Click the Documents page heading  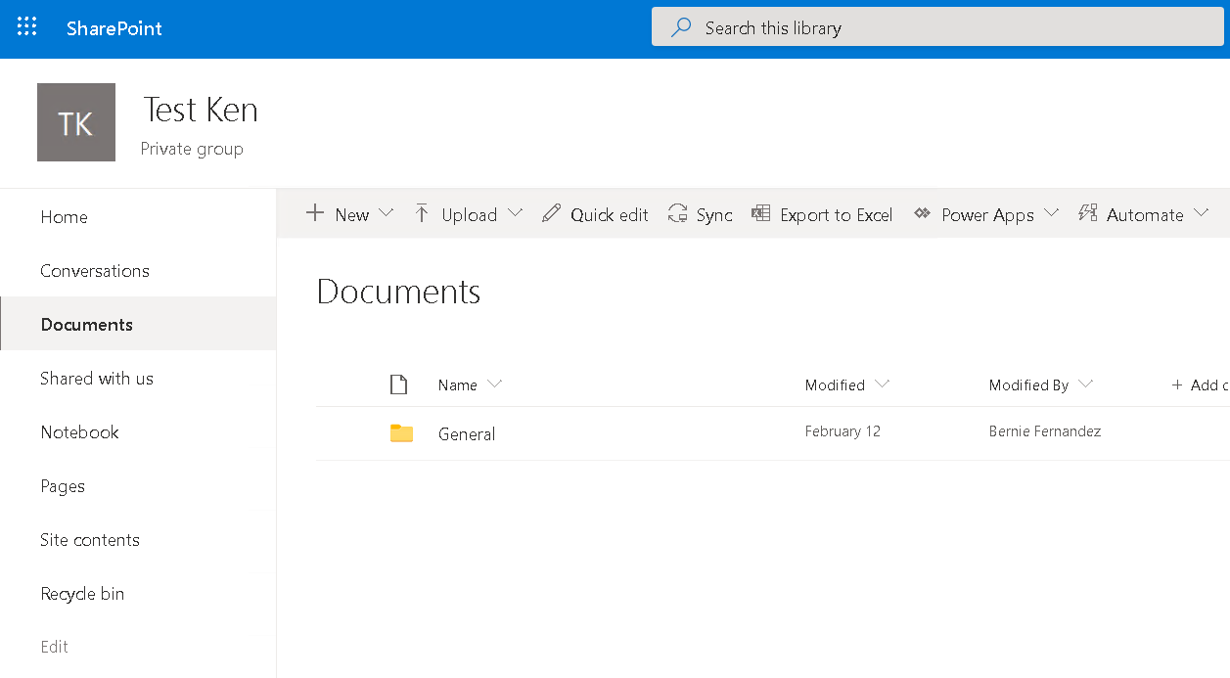[x=399, y=292]
